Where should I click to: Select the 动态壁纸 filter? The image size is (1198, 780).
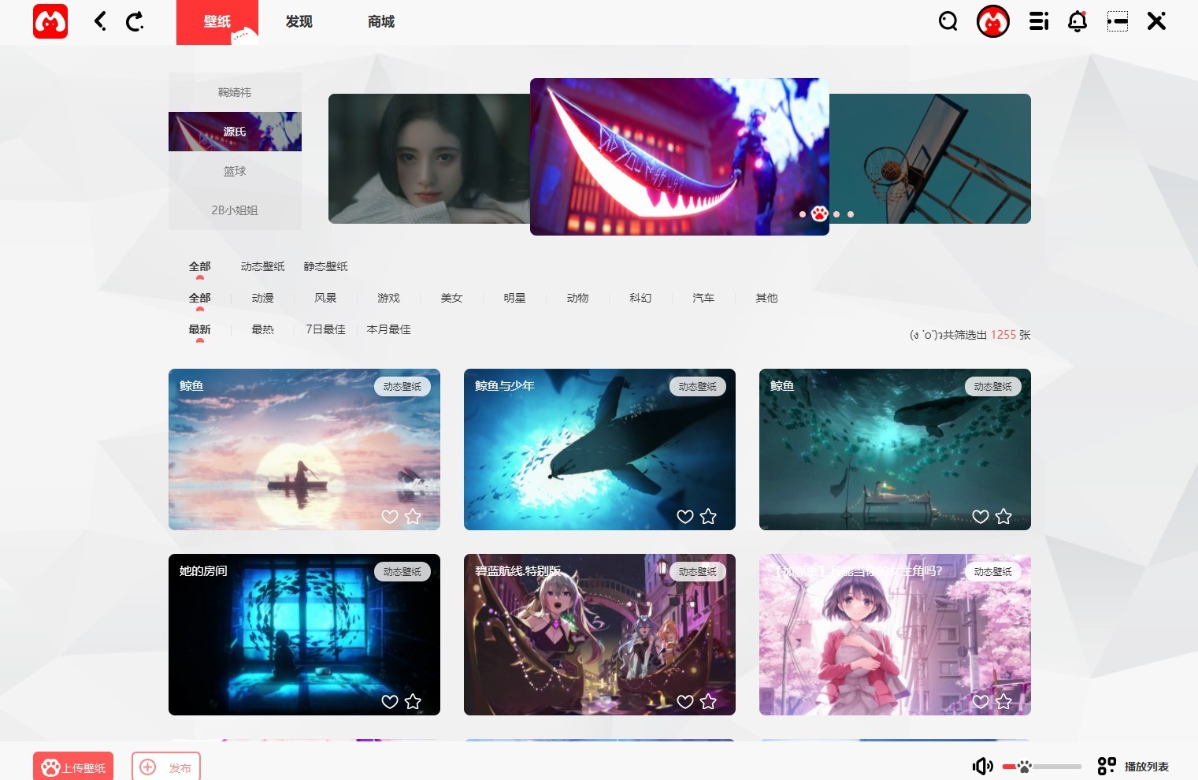tap(261, 266)
